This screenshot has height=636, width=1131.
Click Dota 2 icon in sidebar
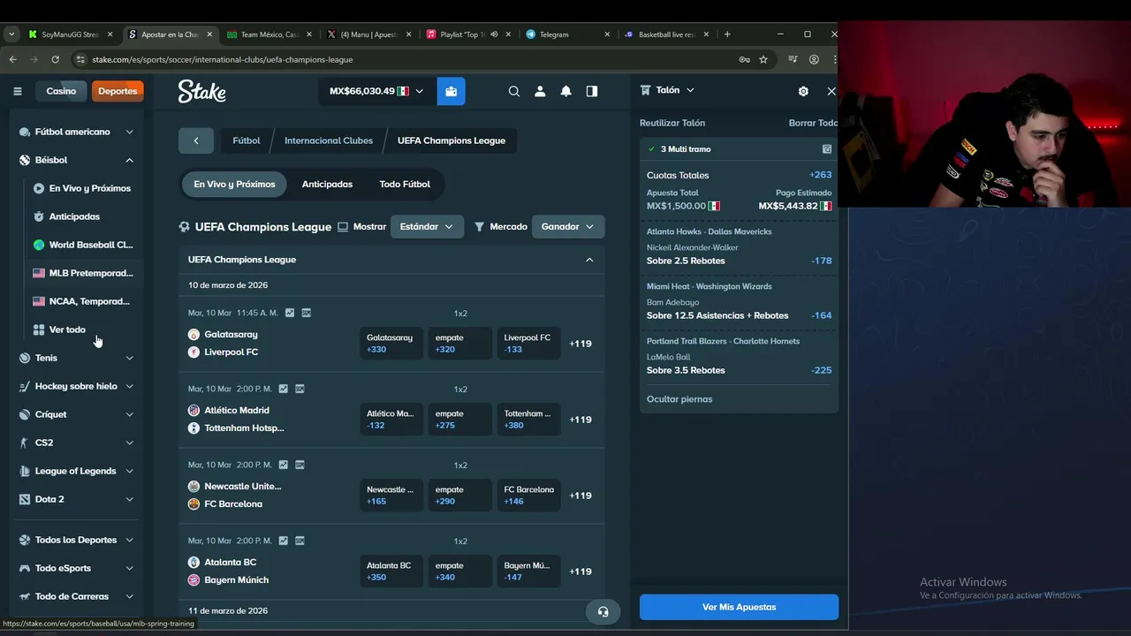click(25, 499)
